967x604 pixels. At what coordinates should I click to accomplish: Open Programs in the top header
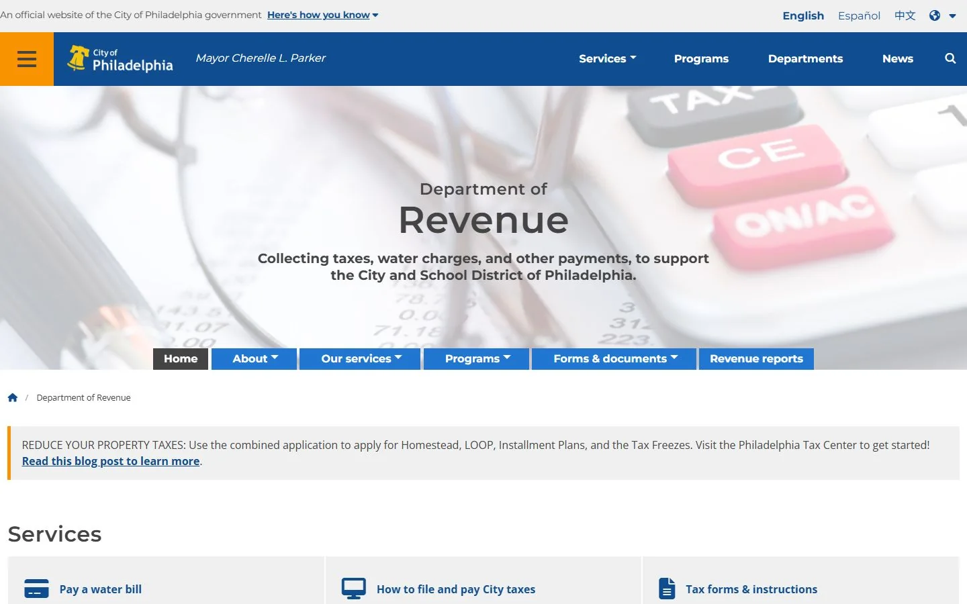click(x=701, y=58)
